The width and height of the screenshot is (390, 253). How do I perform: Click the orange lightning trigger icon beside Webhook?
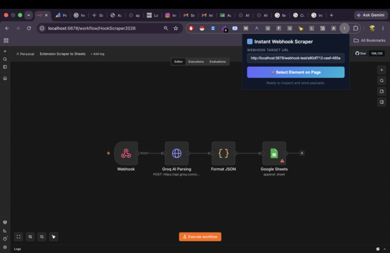coord(108,153)
